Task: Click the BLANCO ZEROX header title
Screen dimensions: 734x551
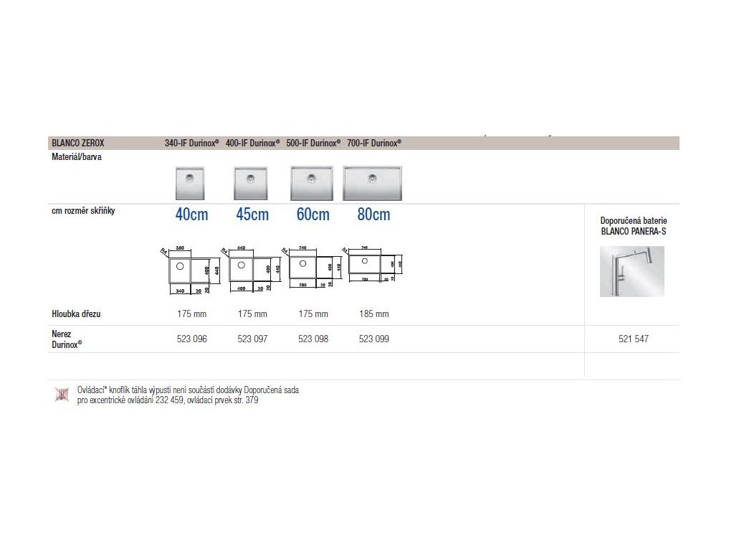Action: click(77, 143)
